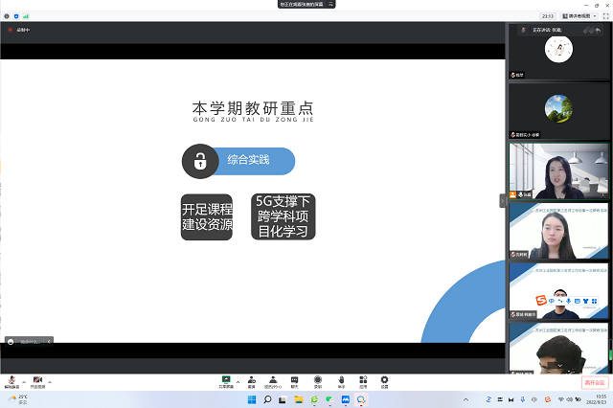Viewport: 613px width, 408px height.
Task: Open the chat panel icon
Action: (x=294, y=382)
